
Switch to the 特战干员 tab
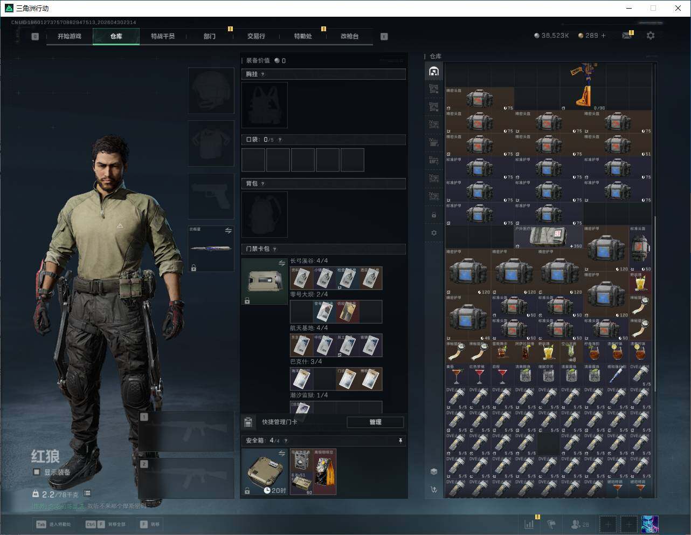pos(163,36)
